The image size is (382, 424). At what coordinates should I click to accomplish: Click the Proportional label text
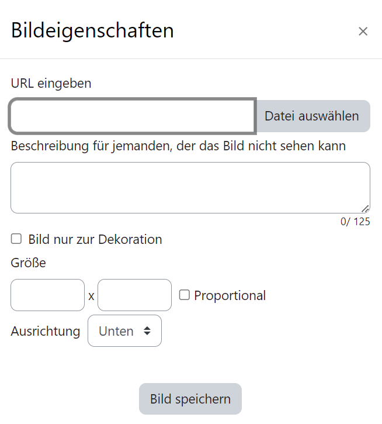pyautogui.click(x=230, y=296)
